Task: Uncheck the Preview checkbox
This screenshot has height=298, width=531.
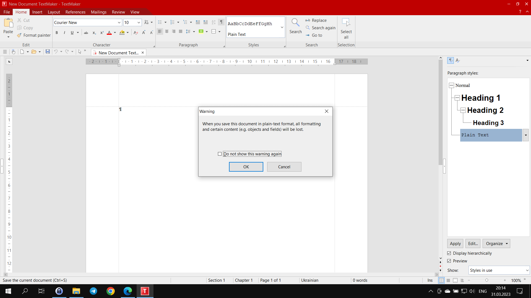Action: [x=449, y=261]
